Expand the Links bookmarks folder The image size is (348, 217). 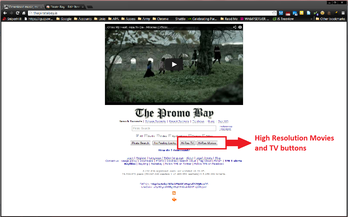tap(100, 19)
